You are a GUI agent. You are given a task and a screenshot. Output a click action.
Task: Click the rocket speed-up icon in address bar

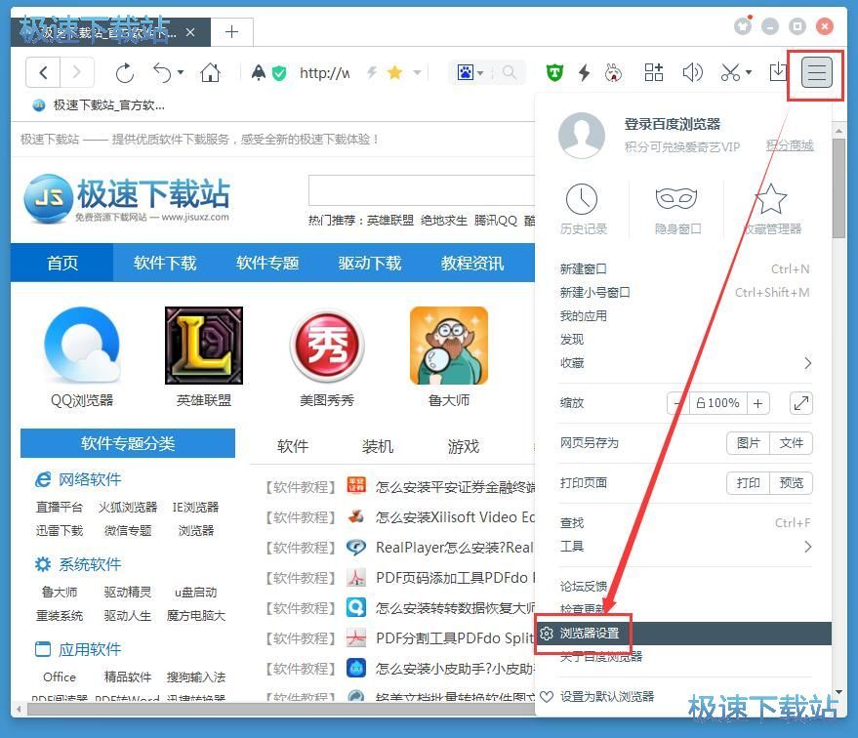(258, 72)
